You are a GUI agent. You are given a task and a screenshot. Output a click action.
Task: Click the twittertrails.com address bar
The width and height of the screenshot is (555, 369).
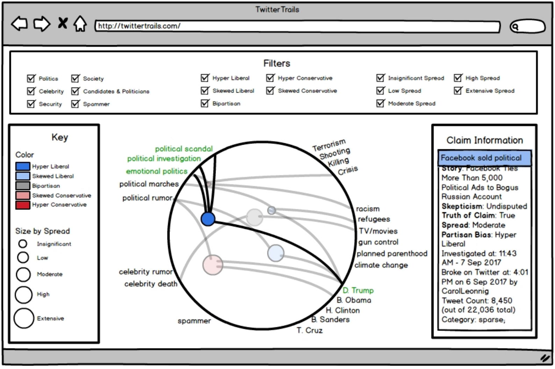(x=297, y=26)
